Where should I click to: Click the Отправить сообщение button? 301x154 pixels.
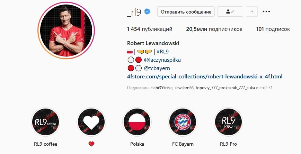click(186, 11)
